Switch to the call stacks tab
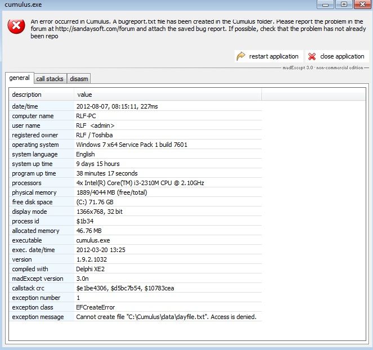Image resolution: width=373 pixels, height=350 pixels. [50, 79]
